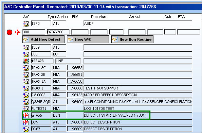202x133 pixels.
Task: Click AIR CONDITIONING PACKS description field
Action: point(138,102)
